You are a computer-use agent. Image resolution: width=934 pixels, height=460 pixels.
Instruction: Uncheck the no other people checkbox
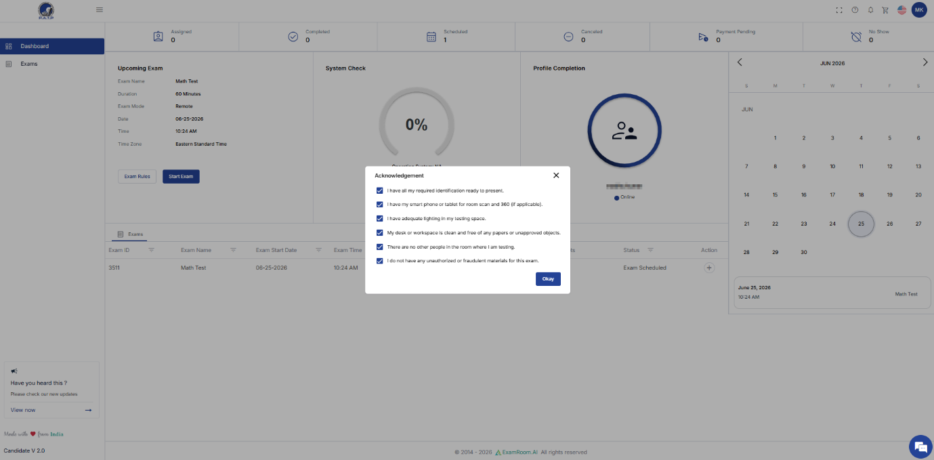point(380,247)
